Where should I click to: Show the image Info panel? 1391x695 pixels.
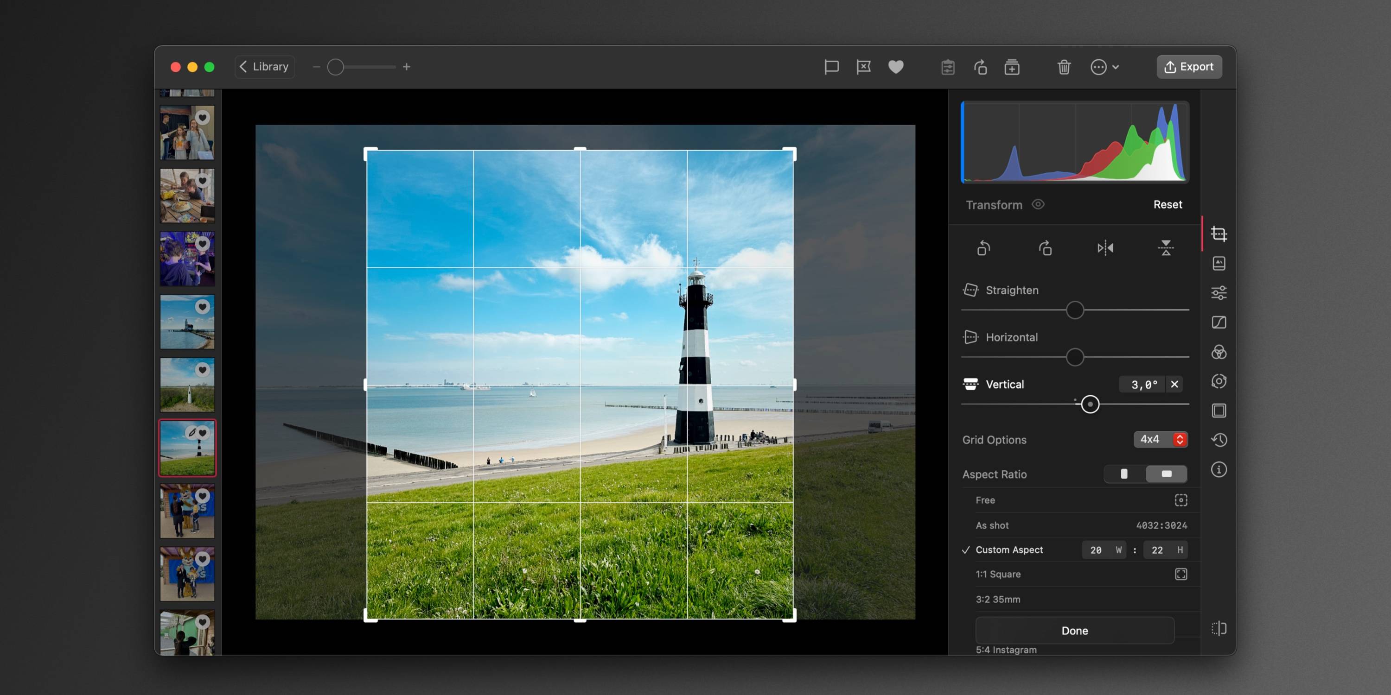[x=1219, y=470]
